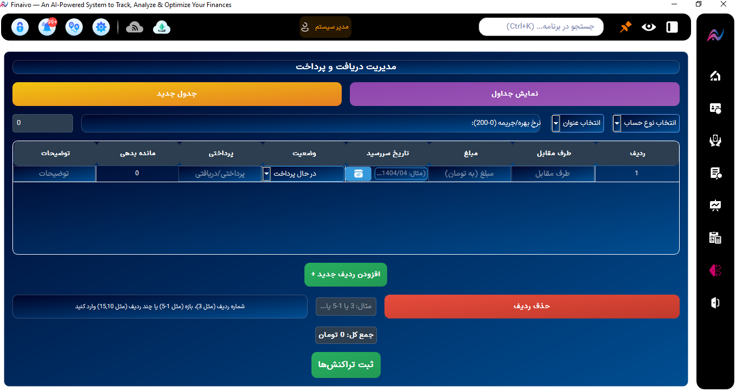Open notifications bell with 99+ badge

point(47,27)
